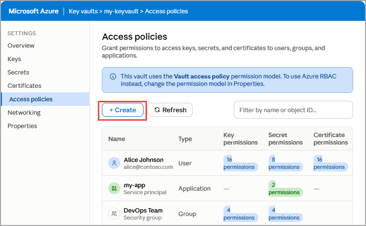
Task: Click DevOps Team's 4 key permissions badge
Action: pos(240,214)
